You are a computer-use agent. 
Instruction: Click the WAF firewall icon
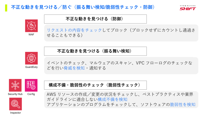[31, 26]
